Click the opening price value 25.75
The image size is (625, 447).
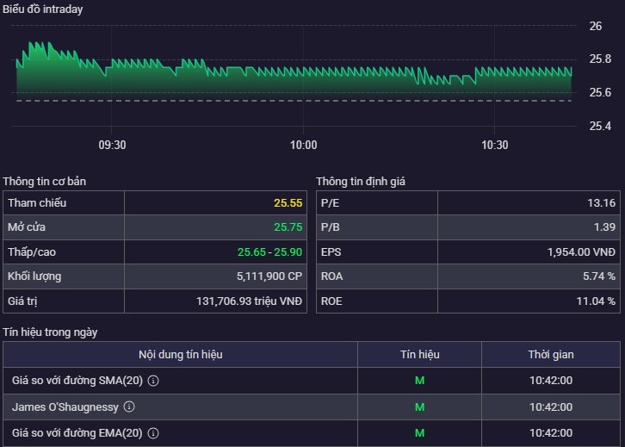[x=288, y=227]
